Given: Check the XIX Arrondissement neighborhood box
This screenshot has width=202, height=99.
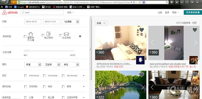Looking at the screenshot, I should tap(63, 76).
